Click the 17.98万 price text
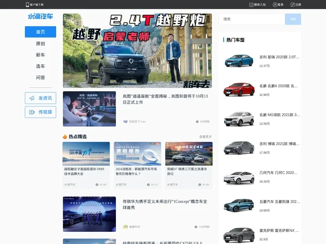Image resolution: width=326 pixels, height=244 pixels. 264,153
